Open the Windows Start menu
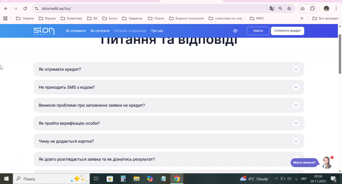Viewport: 342px width, 184px height. click(x=6, y=179)
